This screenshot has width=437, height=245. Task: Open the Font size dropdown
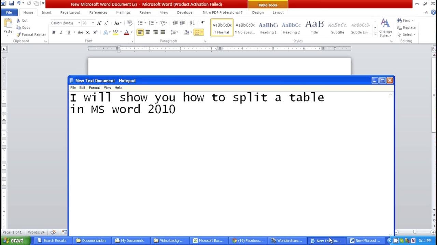click(x=93, y=23)
